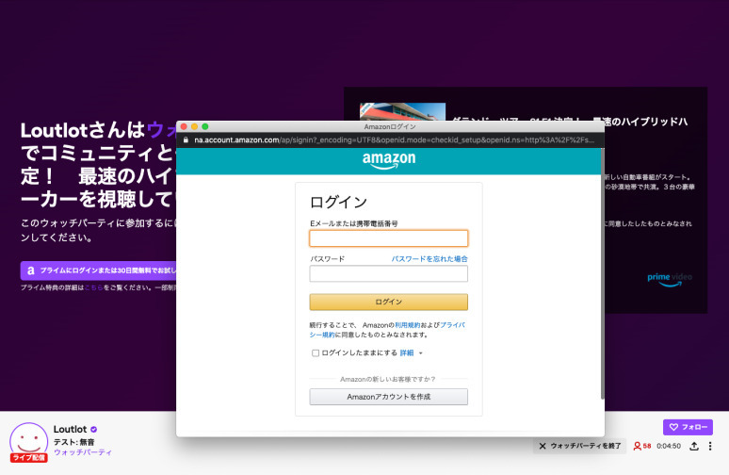Click the prime video logo
729x475 pixels.
click(x=670, y=279)
